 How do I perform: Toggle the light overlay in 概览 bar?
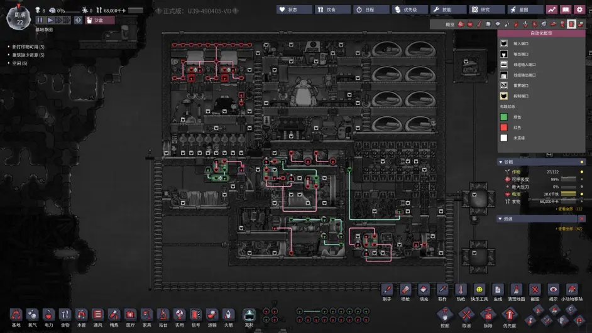(x=498, y=24)
